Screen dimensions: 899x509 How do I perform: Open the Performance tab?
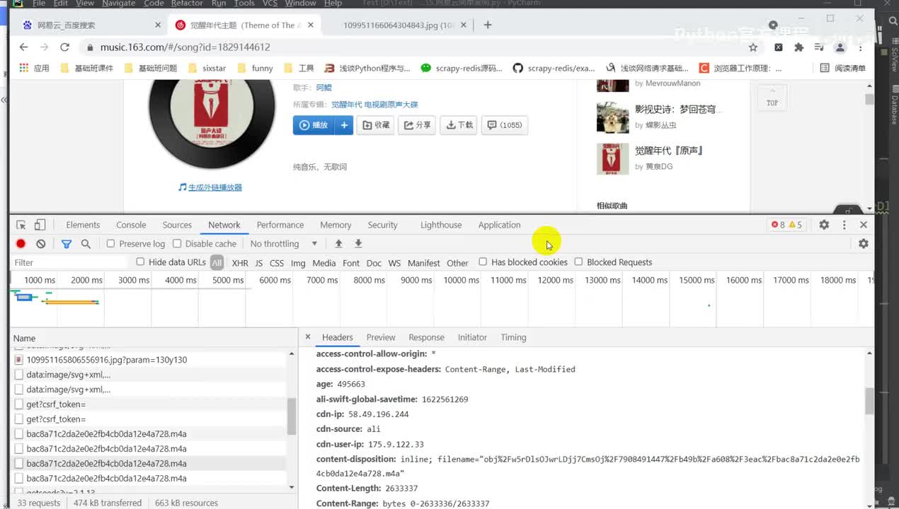[280, 225]
